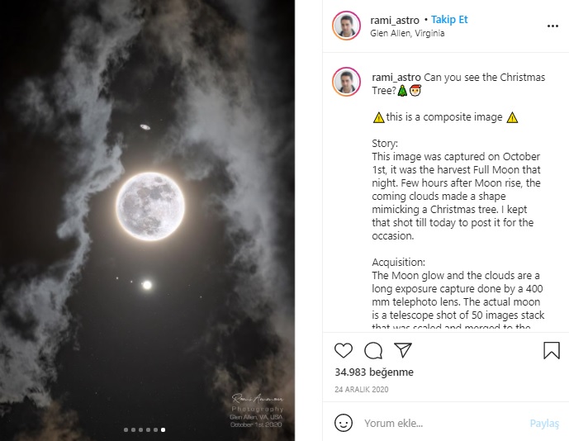Like the post with the heart icon
The width and height of the screenshot is (569, 441).
tap(344, 350)
